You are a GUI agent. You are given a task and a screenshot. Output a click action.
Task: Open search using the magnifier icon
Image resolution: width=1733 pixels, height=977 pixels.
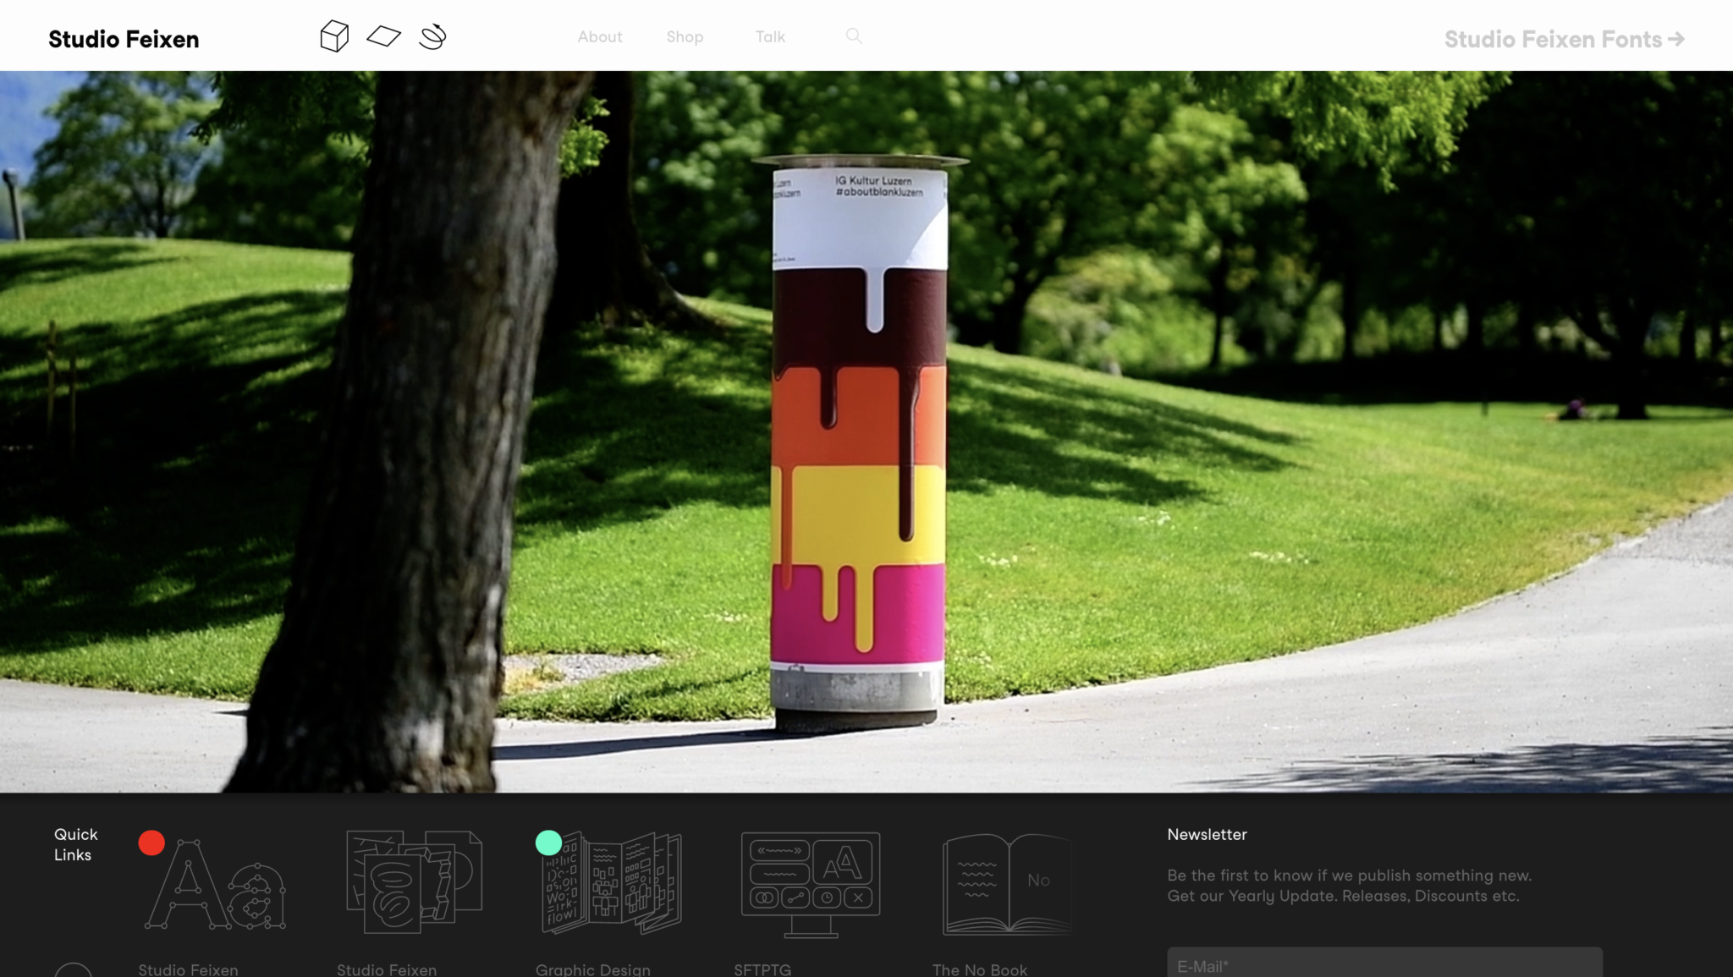click(853, 36)
